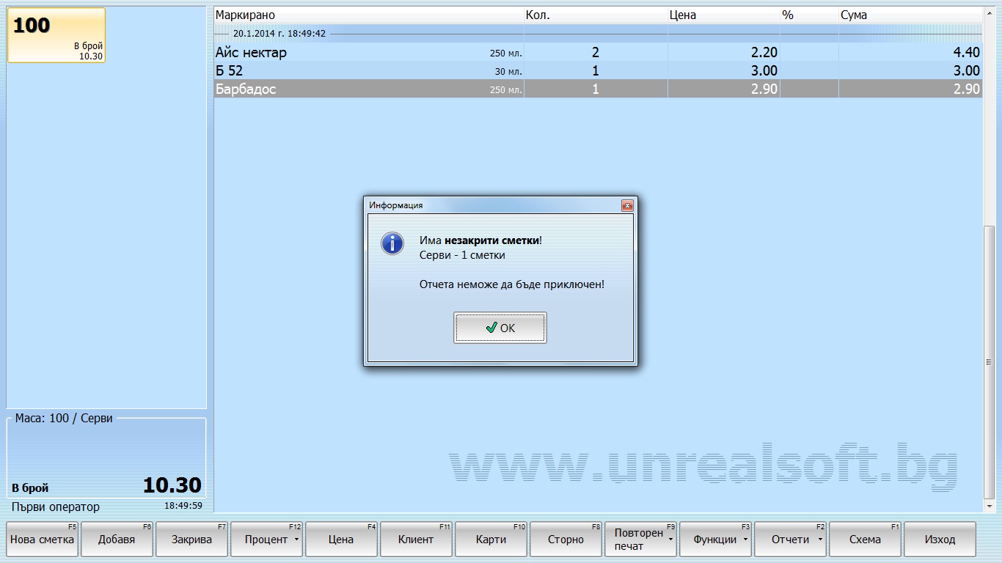The height and width of the screenshot is (563, 1002).
Task: Close the Информация dialog with X
Action: (x=626, y=206)
